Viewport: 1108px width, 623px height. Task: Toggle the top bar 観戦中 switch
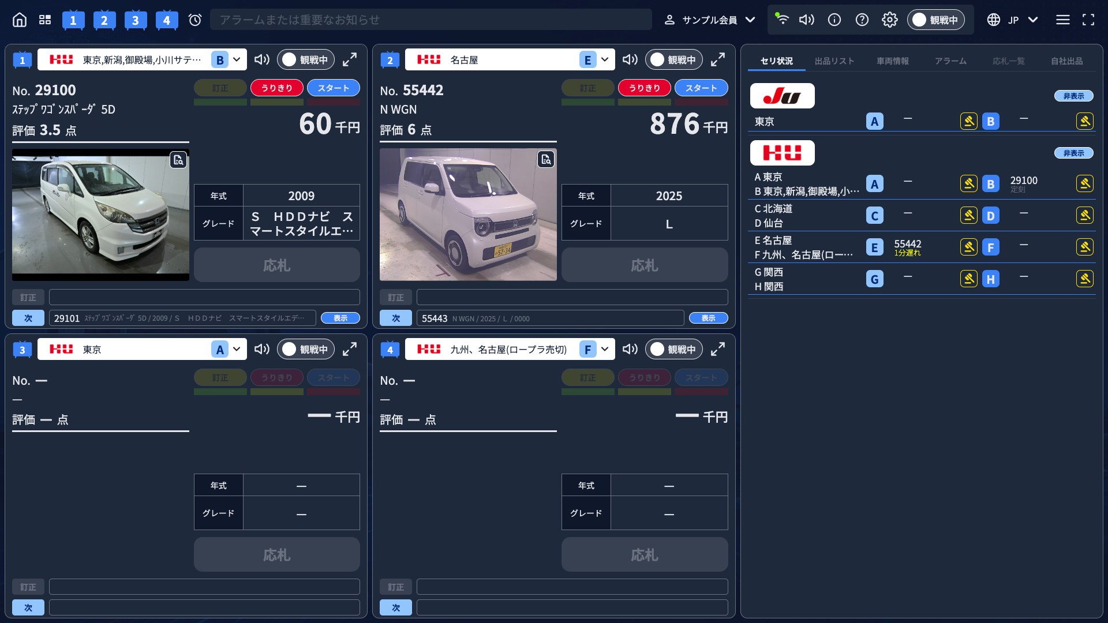point(936,20)
